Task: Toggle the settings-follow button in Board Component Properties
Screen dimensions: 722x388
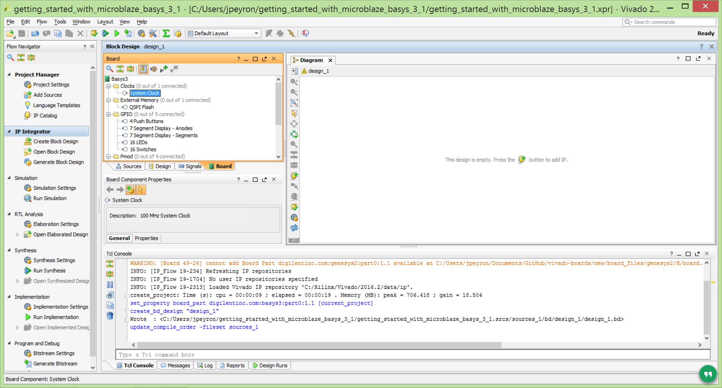Action: pos(130,190)
